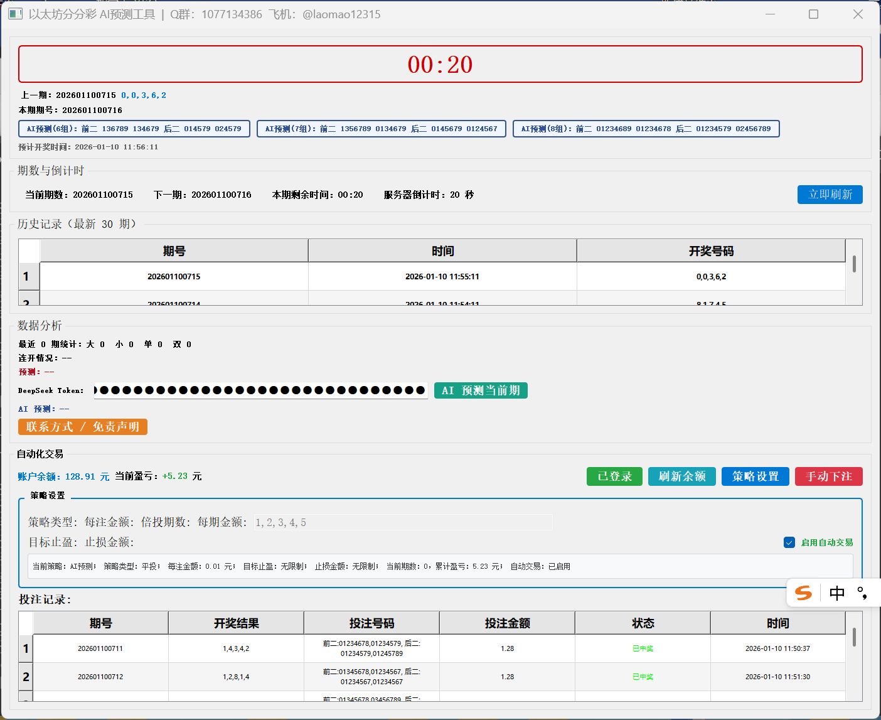
Task: Open 联系方式 / 免责声明
Action: click(x=82, y=427)
